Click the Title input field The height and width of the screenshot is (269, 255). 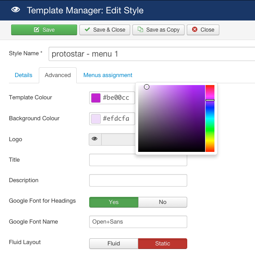click(x=138, y=160)
